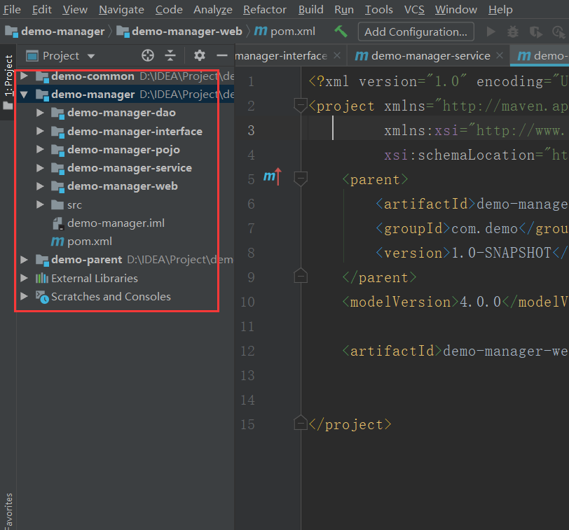Open the Tools menu
The width and height of the screenshot is (569, 530).
pyautogui.click(x=378, y=9)
